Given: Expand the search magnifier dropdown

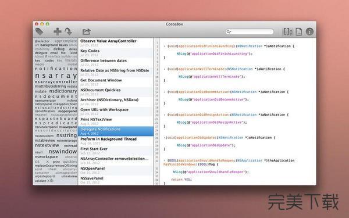Looking at the screenshot, I should click(229, 31).
